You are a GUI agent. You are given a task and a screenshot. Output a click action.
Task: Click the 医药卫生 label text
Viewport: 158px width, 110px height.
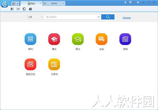(31, 74)
